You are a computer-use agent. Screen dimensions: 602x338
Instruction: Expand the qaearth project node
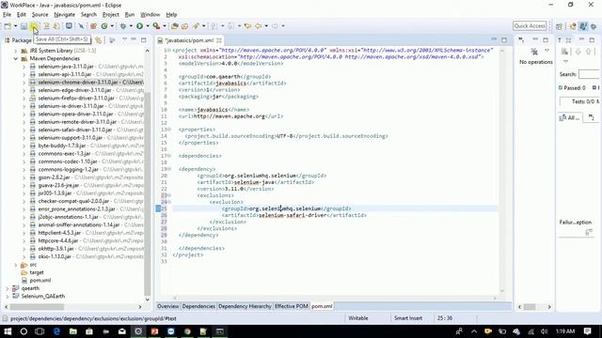pyautogui.click(x=8, y=288)
